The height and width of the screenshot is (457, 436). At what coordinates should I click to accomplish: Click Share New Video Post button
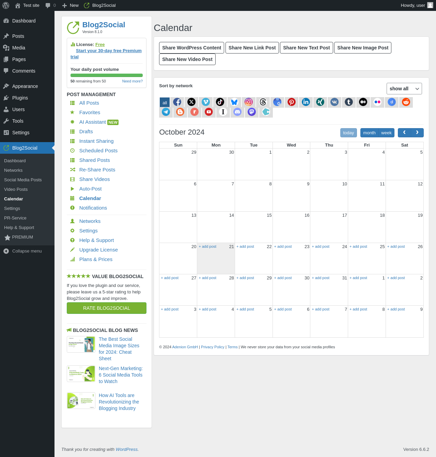click(x=187, y=59)
